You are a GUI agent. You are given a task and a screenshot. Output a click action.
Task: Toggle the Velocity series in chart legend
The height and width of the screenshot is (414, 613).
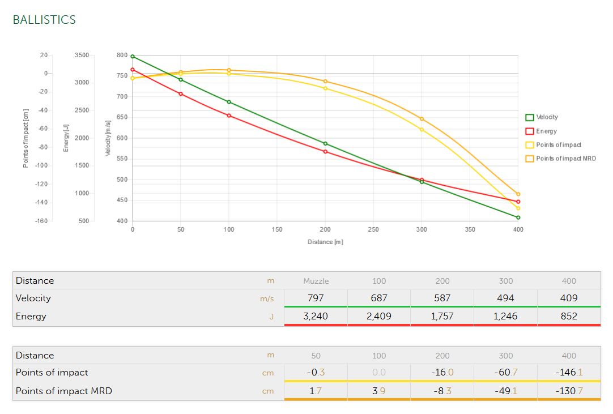pos(547,117)
